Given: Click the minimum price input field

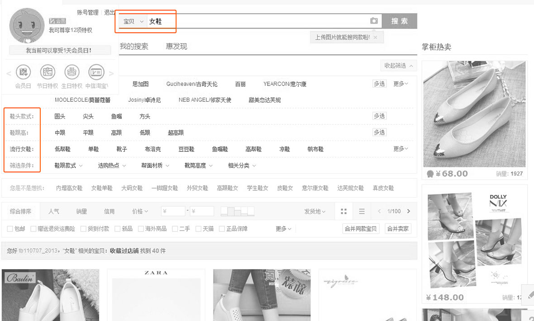Looking at the screenshot, I should point(173,212).
